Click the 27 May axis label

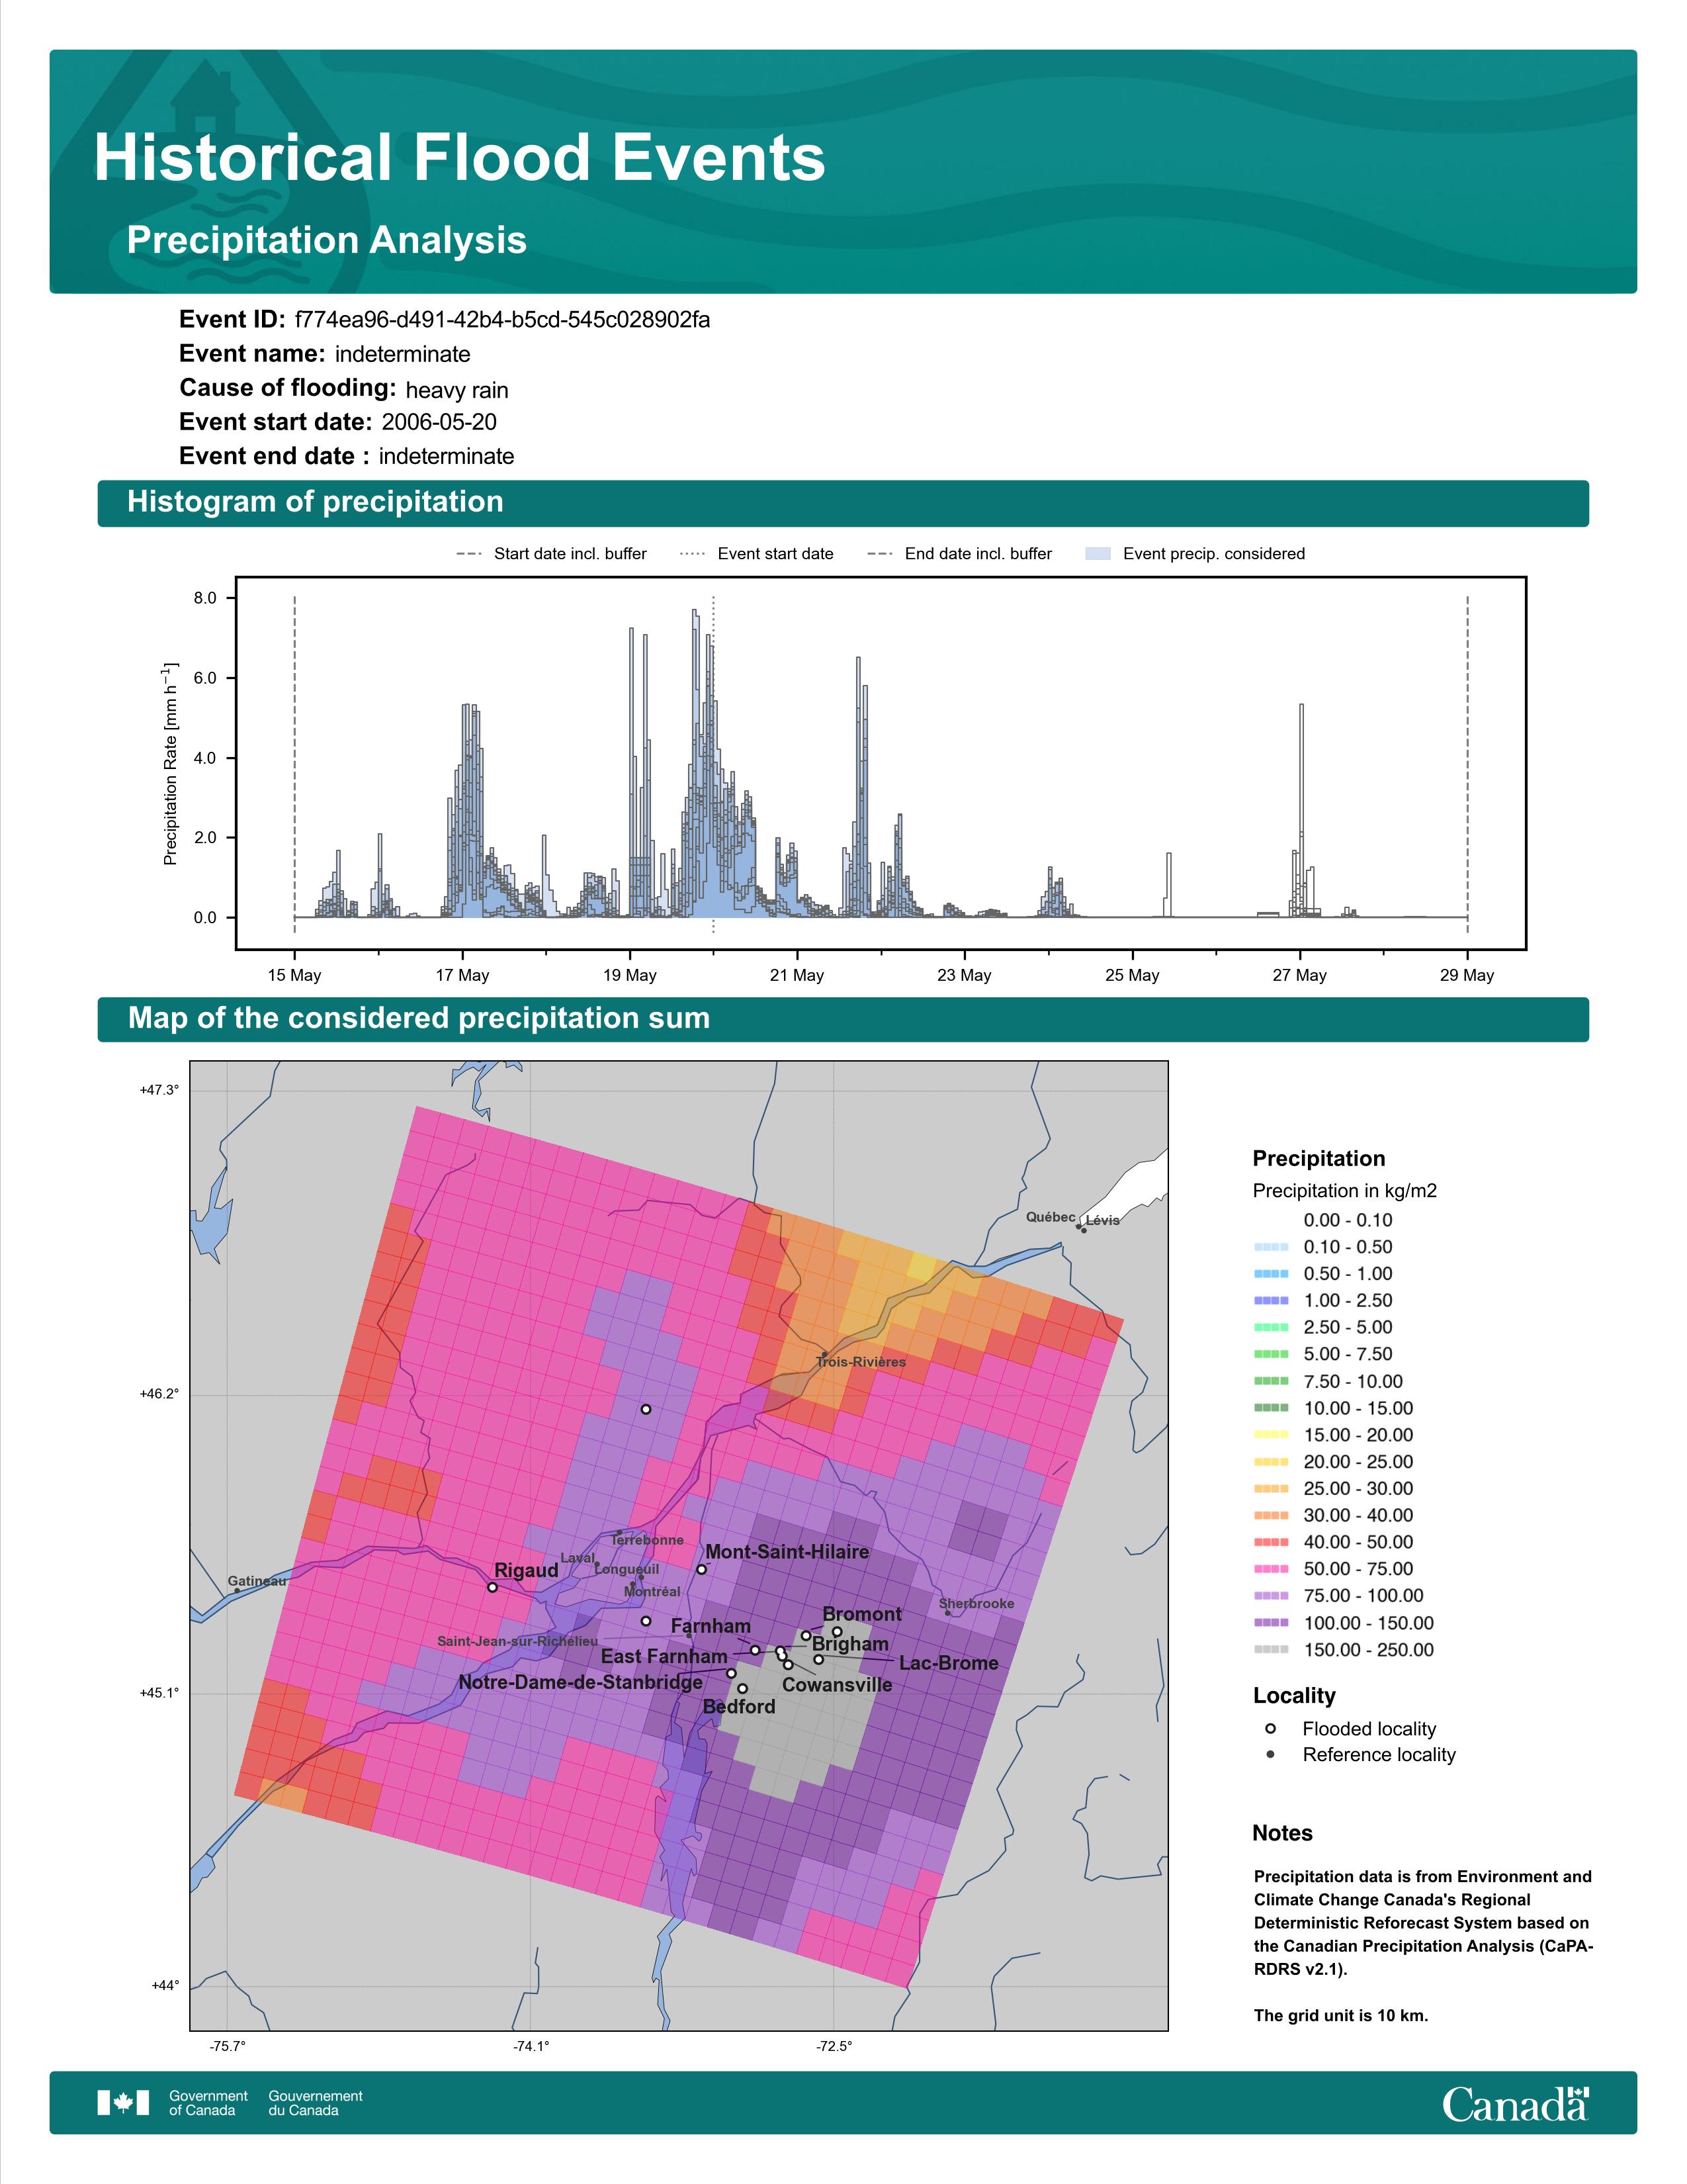pos(1299,975)
